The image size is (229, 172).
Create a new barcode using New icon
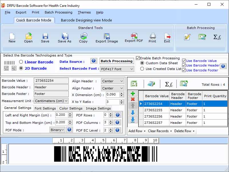click(12, 37)
